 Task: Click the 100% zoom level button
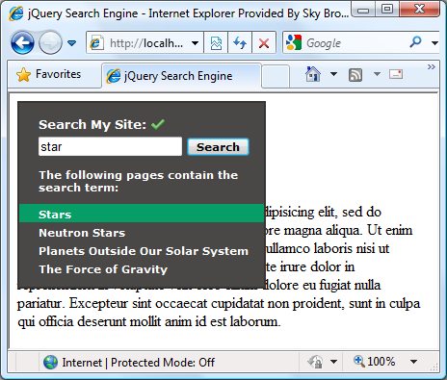[375, 362]
